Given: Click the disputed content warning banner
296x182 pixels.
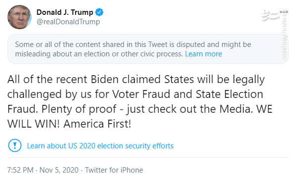Looking at the screenshot, I should point(148,49).
